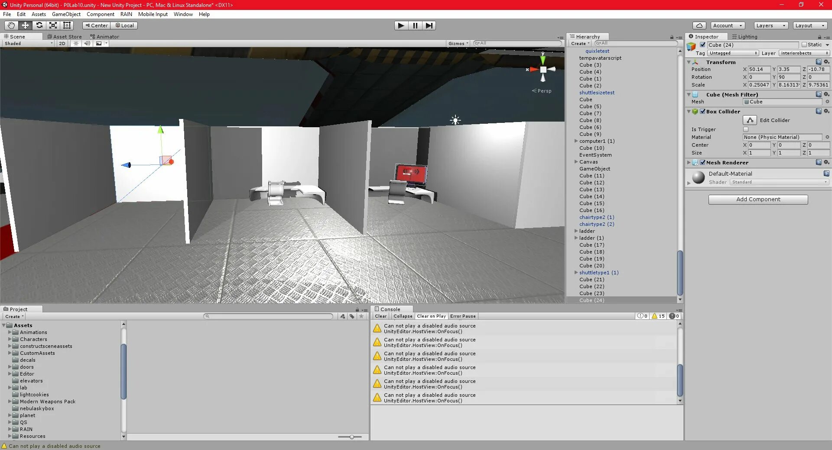This screenshot has width=832, height=450.
Task: Open the Layer dropdown
Action: pos(804,53)
